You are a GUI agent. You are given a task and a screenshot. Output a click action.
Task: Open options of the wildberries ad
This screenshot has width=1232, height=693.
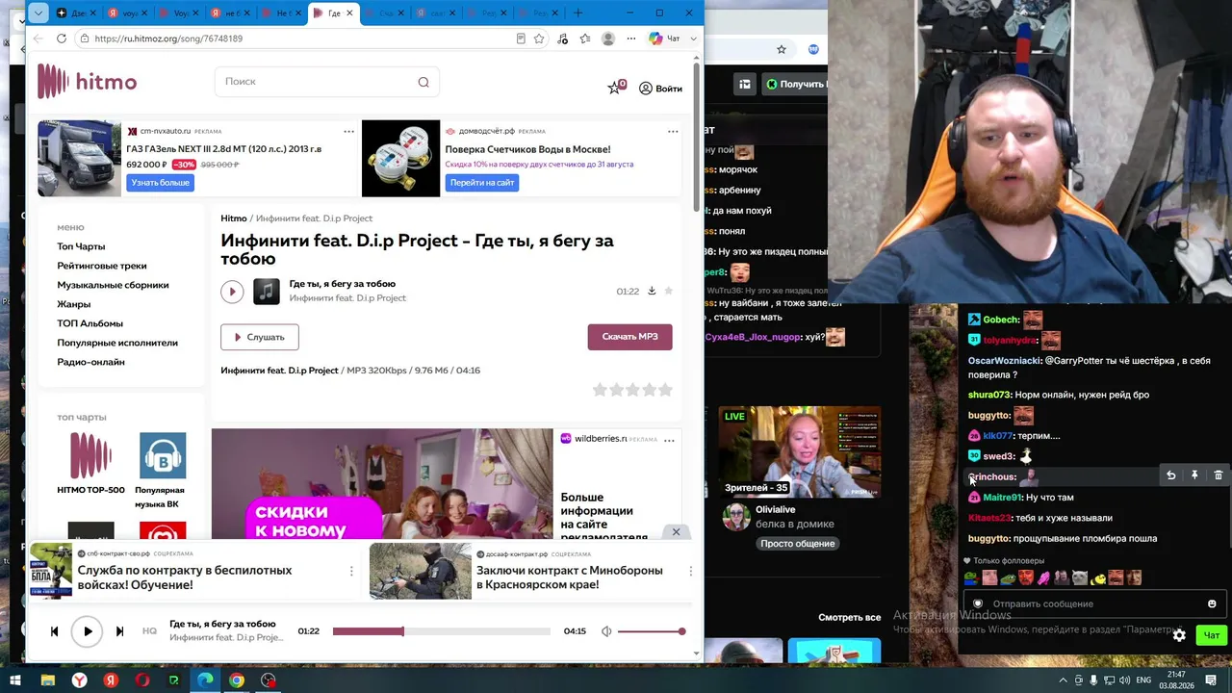[669, 440]
